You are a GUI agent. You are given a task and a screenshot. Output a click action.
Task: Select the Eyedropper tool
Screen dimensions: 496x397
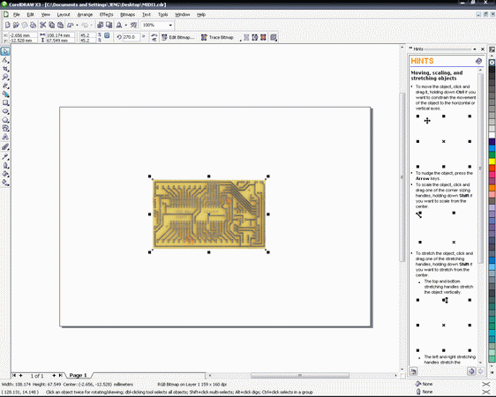coord(5,156)
